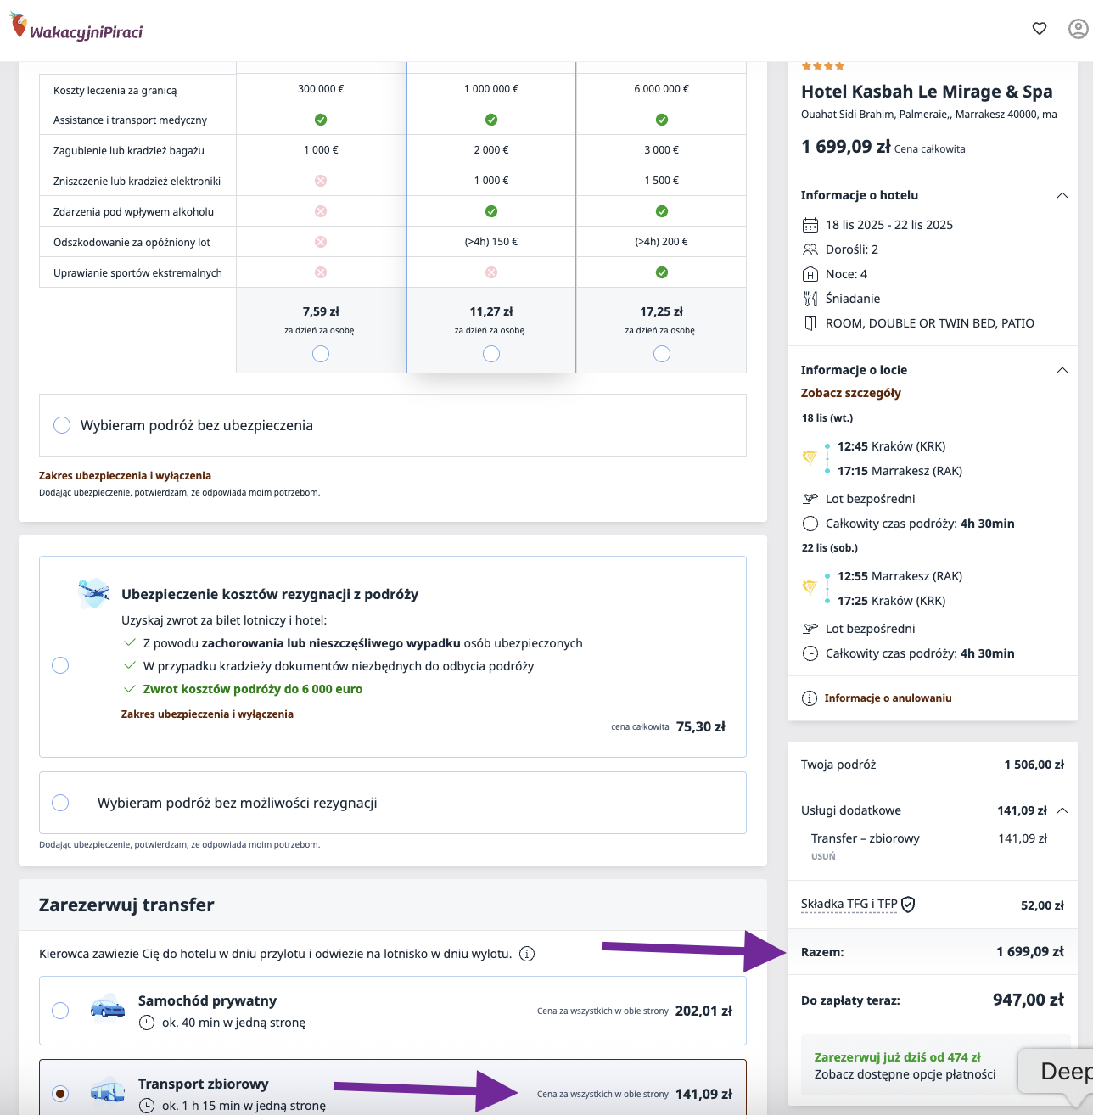Select cancellation insurance for 75,30 zł
The height and width of the screenshot is (1115, 1093).
[x=60, y=665]
